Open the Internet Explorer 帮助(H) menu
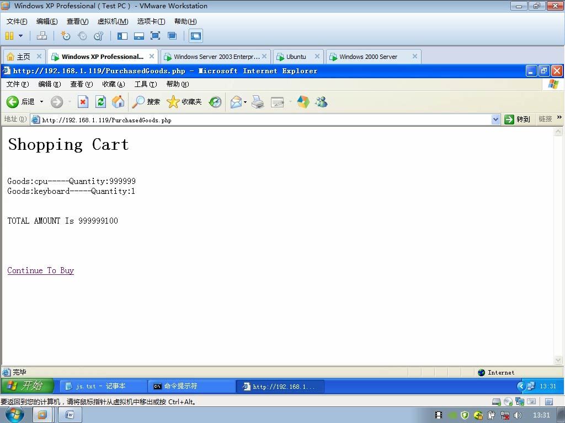The width and height of the screenshot is (565, 423). pos(178,84)
